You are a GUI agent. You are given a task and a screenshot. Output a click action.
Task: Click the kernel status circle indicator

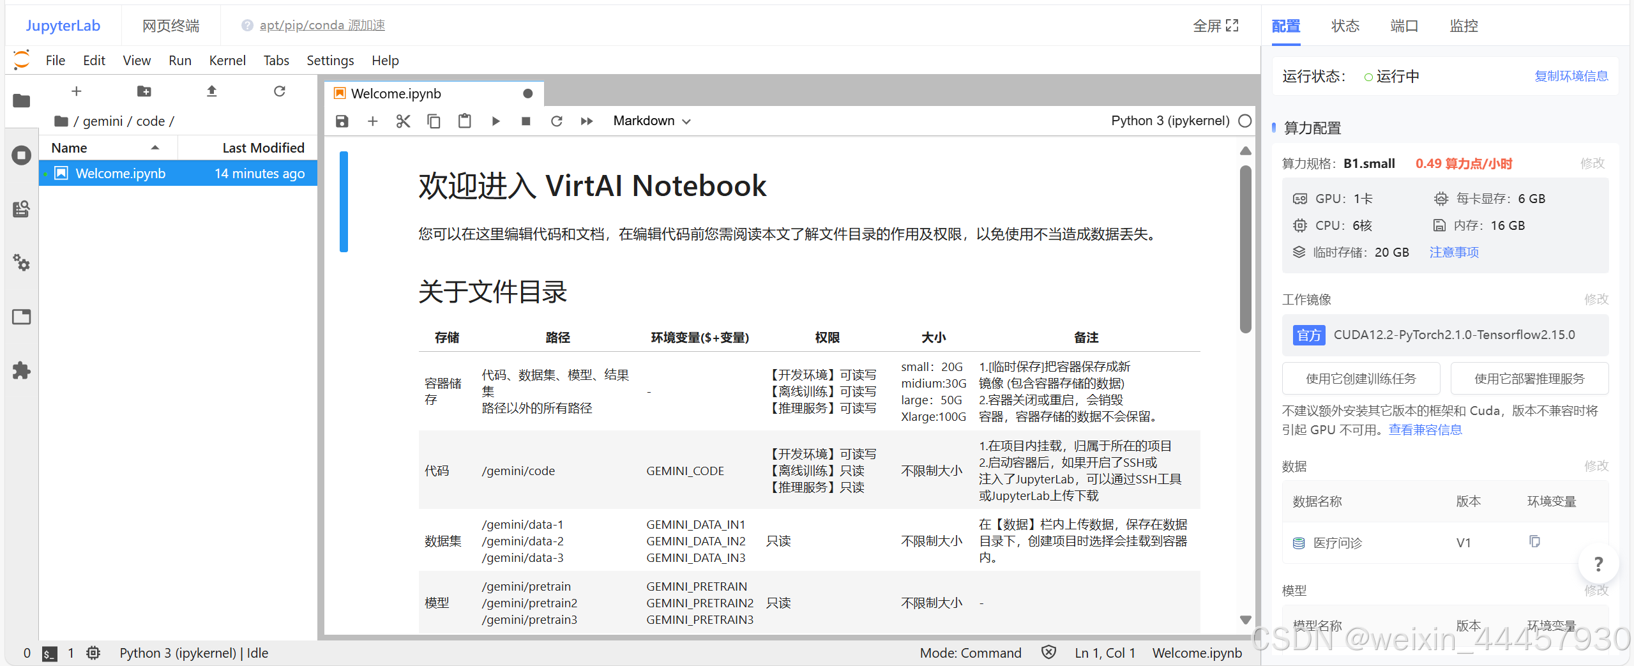(1245, 121)
